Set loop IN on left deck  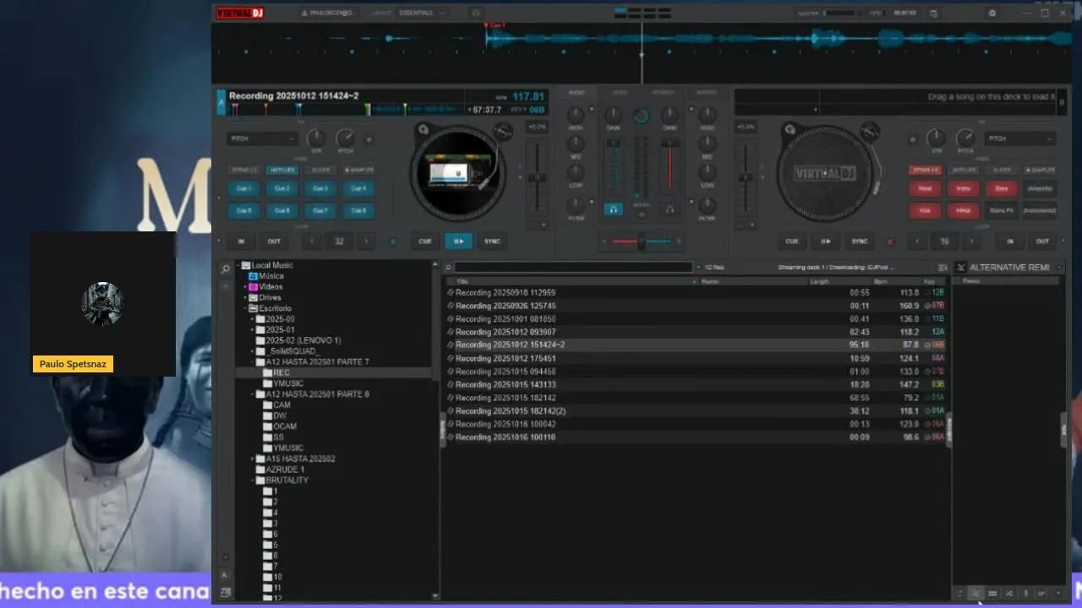241,242
